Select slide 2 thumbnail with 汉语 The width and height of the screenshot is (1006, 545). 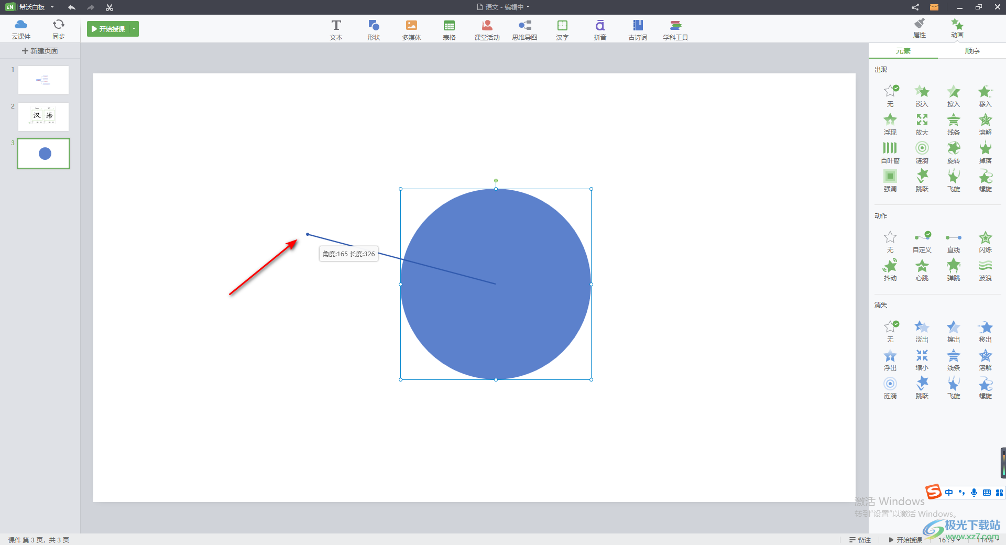tap(43, 116)
